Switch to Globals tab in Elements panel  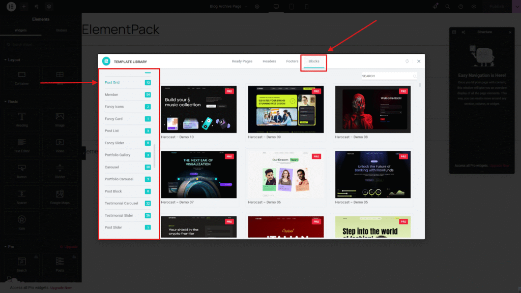(x=62, y=30)
